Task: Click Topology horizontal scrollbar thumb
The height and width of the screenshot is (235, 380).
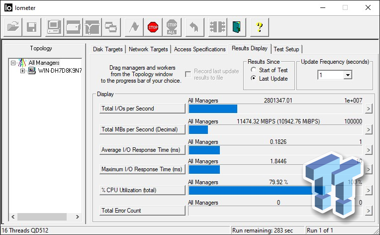Action: click(x=42, y=217)
